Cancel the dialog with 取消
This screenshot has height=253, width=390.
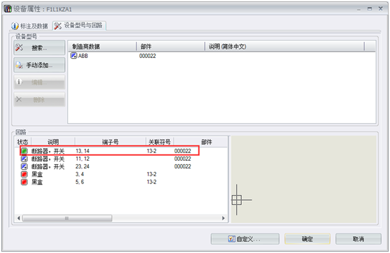pos(358,239)
